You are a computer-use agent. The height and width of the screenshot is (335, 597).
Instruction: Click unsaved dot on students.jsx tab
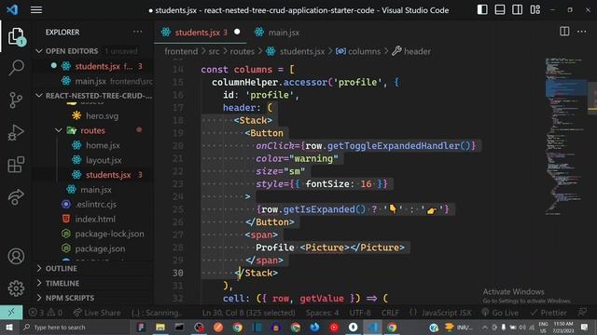[x=237, y=33]
